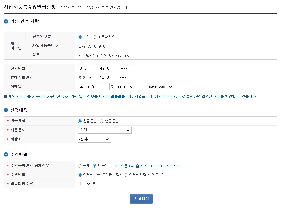Click the 사업자등록번호 label
Image resolution: width=281 pixels, height=214 pixels.
[45, 46]
